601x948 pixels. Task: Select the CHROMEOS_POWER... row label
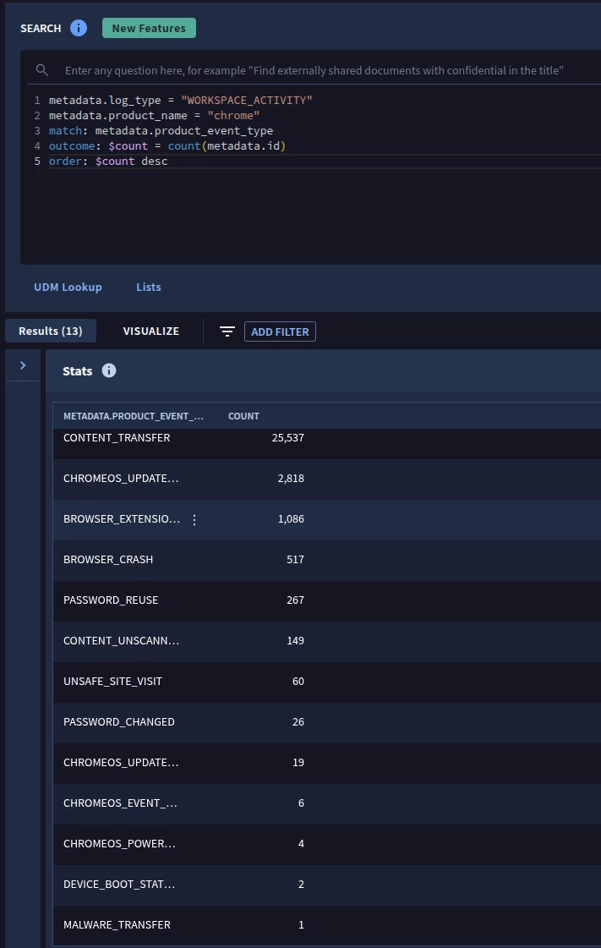(119, 843)
